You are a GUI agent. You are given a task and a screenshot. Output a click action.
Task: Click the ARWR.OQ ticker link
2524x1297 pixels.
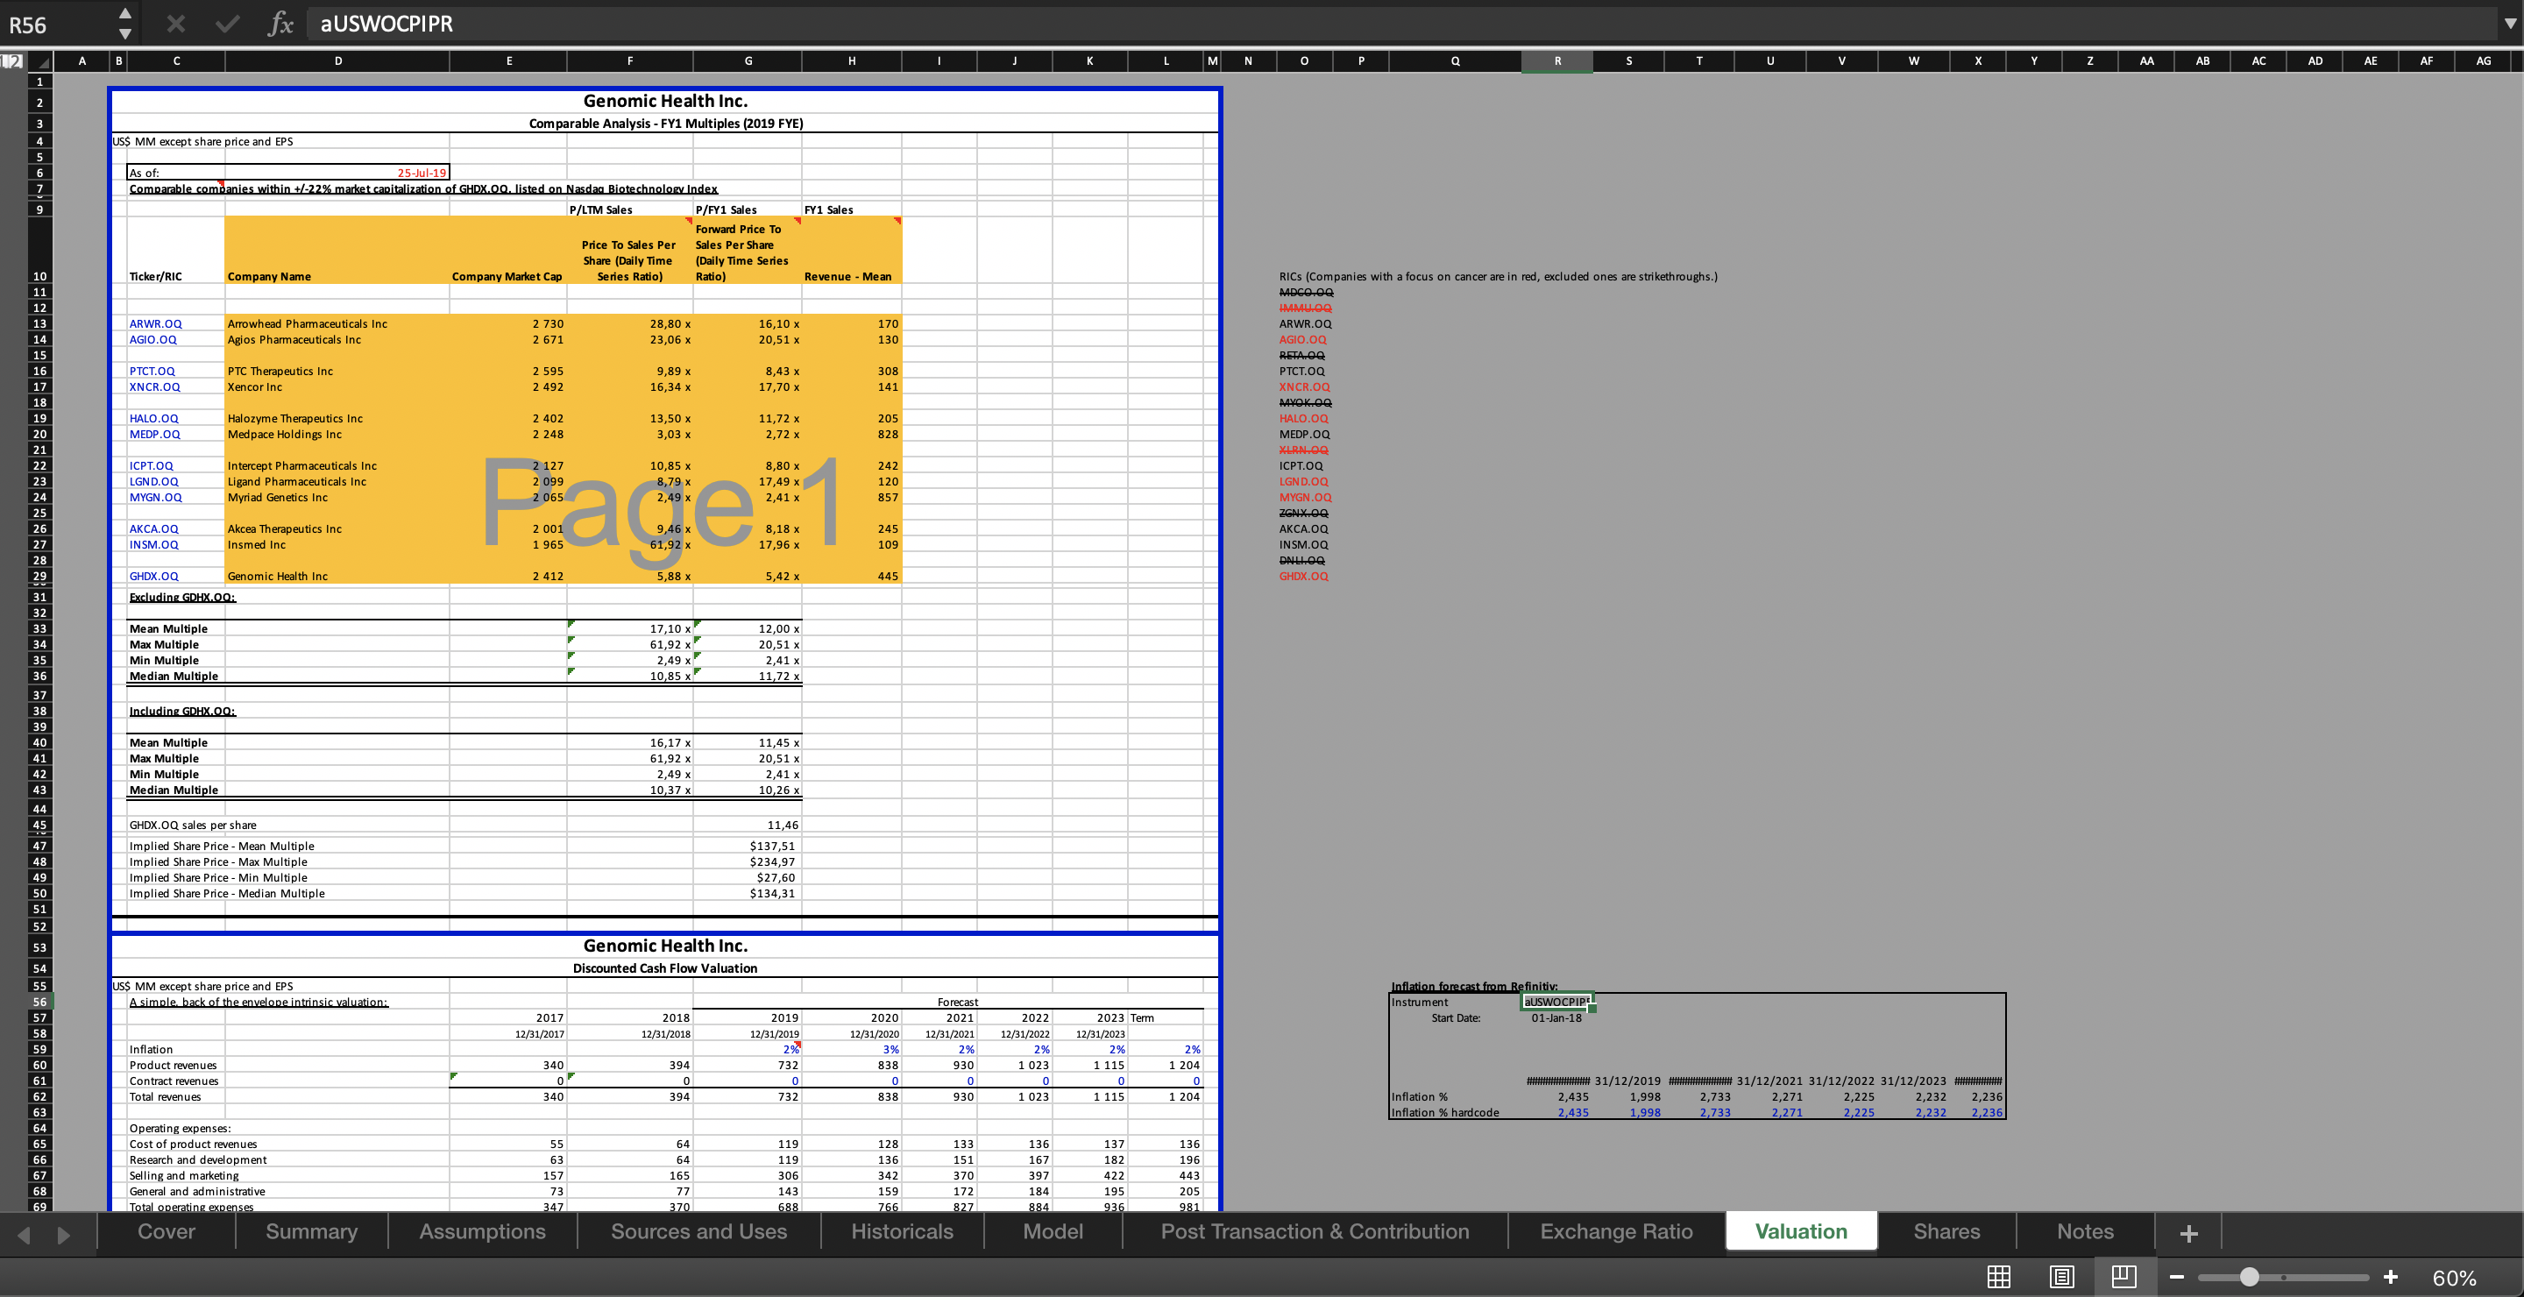pos(156,323)
